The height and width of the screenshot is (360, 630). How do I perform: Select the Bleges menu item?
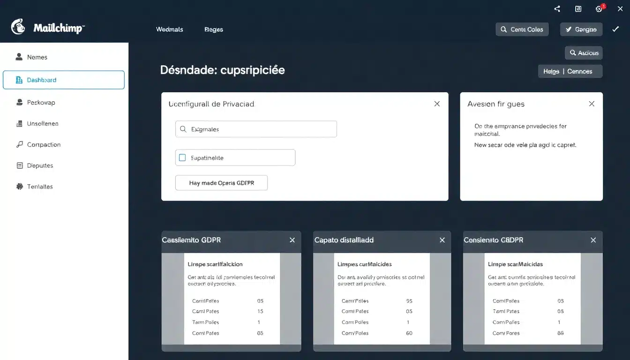click(213, 29)
